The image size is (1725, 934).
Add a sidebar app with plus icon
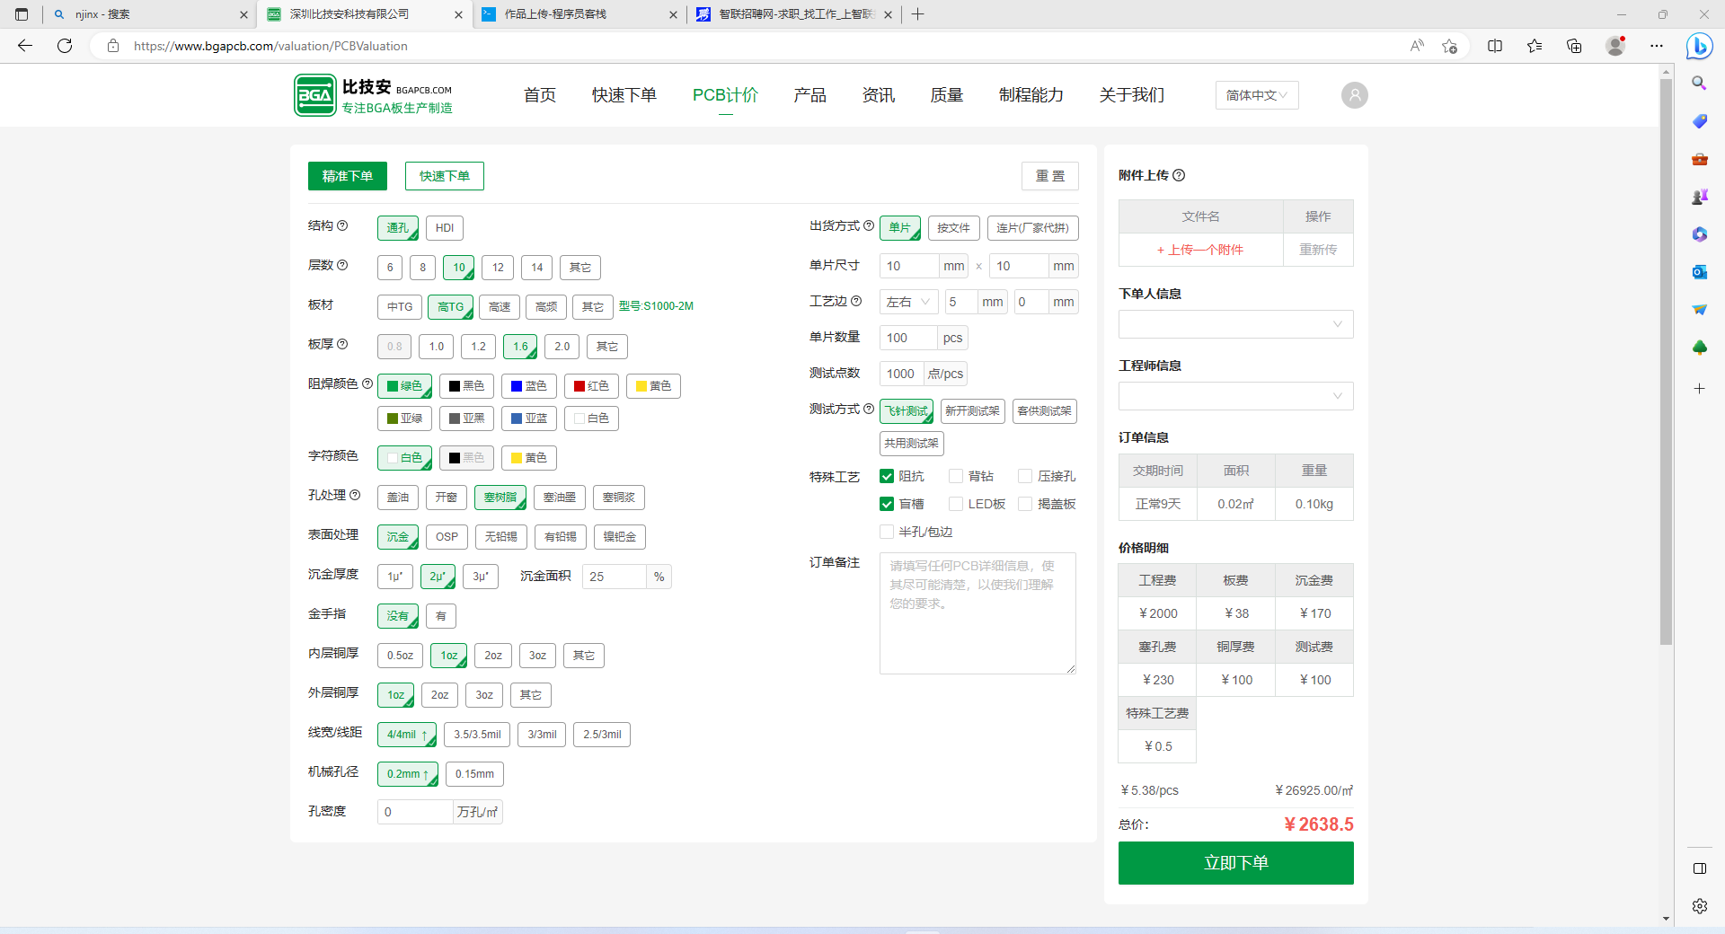(1699, 389)
